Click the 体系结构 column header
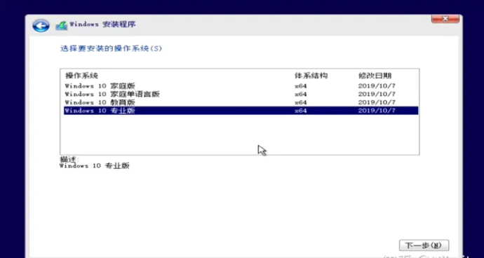The image size is (484, 258). click(311, 76)
